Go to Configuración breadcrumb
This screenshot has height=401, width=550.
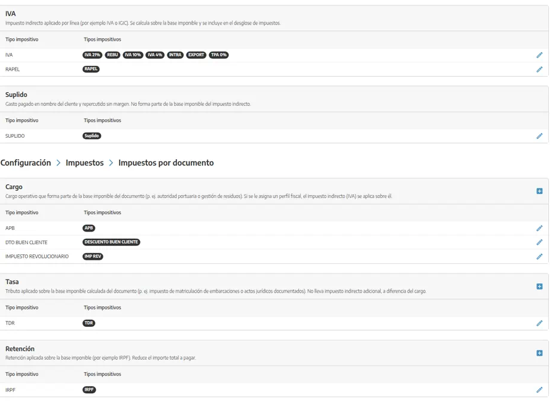tap(26, 163)
